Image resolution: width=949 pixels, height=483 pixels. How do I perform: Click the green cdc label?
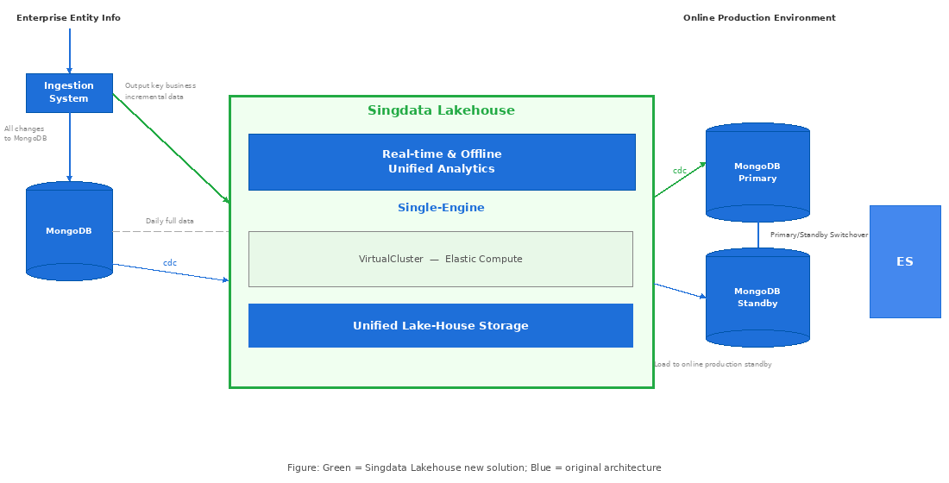tap(680, 171)
